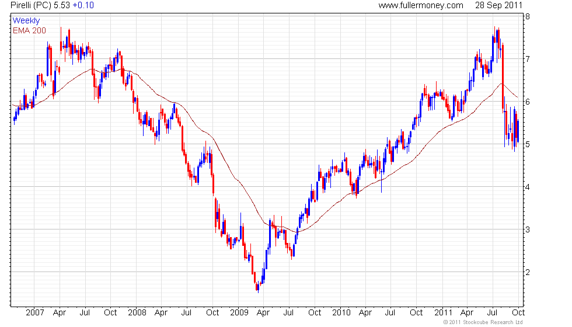Screen dimensions: 572x327
Task: Click the EMA 200 legend label
Action: pos(29,30)
